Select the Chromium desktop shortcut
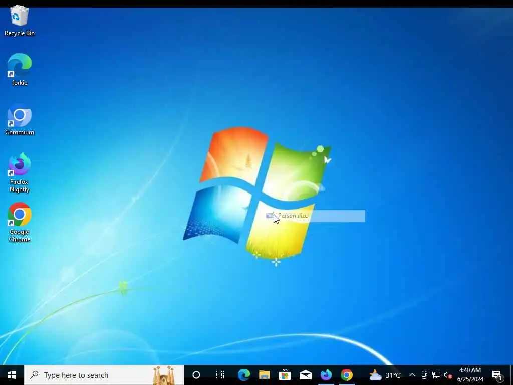The width and height of the screenshot is (513, 385). (x=20, y=119)
